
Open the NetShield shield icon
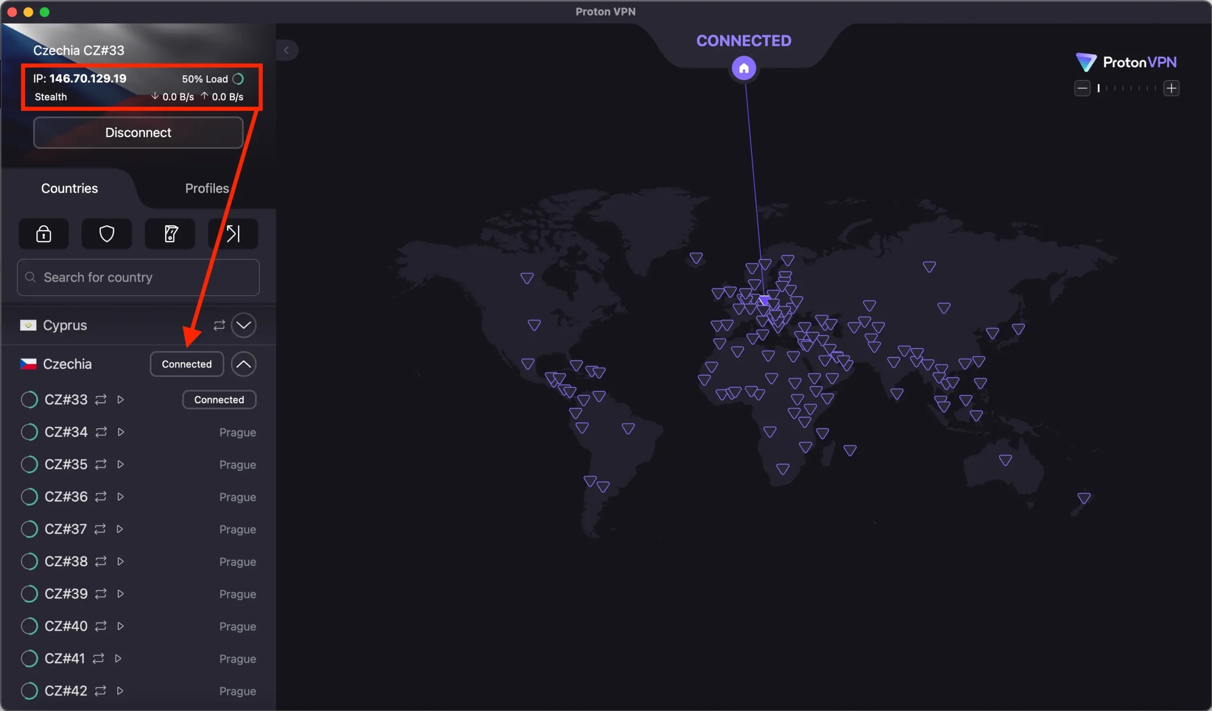pyautogui.click(x=107, y=234)
